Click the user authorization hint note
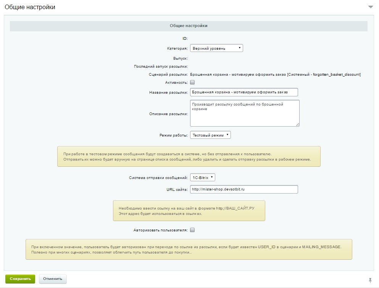Image resolution: width=379 pixels, height=288 pixels. click(x=189, y=249)
